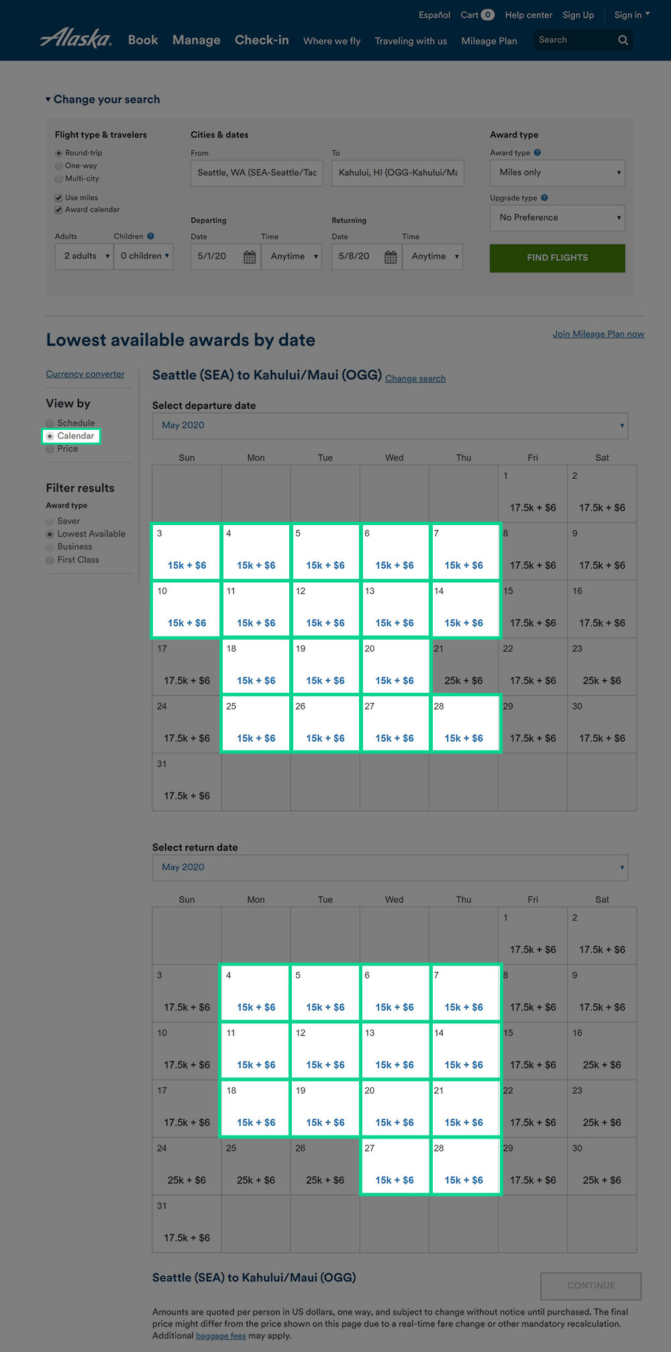
Task: Click the Upgrade type help icon
Action: [x=544, y=198]
